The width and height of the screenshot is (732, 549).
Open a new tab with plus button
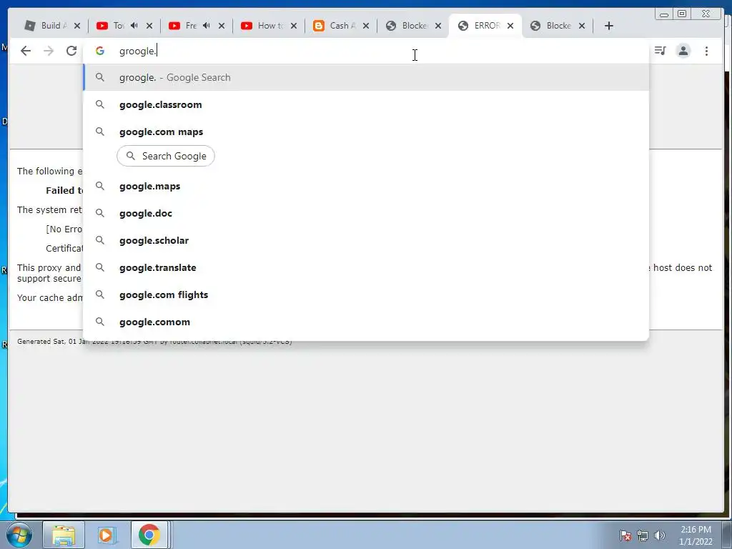point(609,26)
